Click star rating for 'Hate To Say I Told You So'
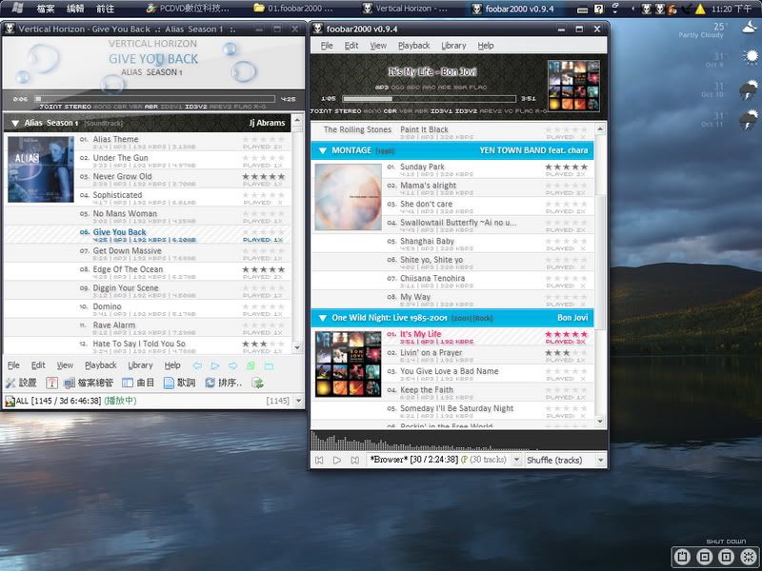Screen dimensions: 762x571 [x=264, y=344]
